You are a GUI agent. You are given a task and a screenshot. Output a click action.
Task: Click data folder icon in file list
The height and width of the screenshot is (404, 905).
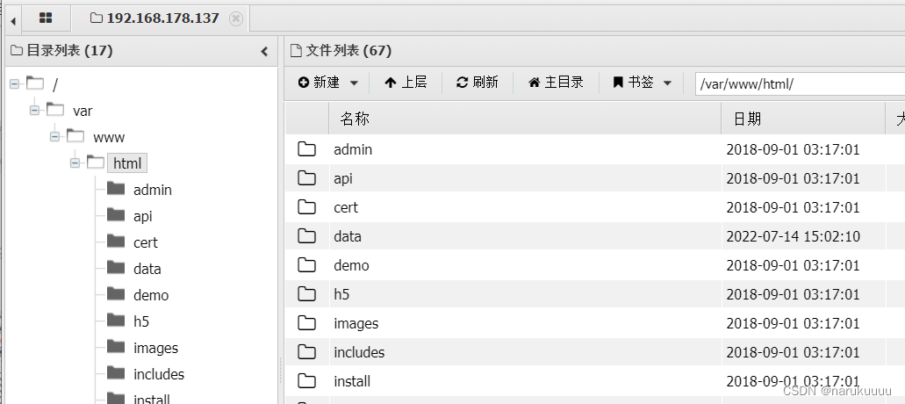click(x=306, y=236)
